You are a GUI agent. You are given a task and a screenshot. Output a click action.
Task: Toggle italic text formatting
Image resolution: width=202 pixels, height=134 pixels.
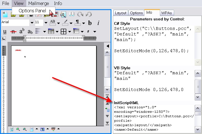[98, 23]
